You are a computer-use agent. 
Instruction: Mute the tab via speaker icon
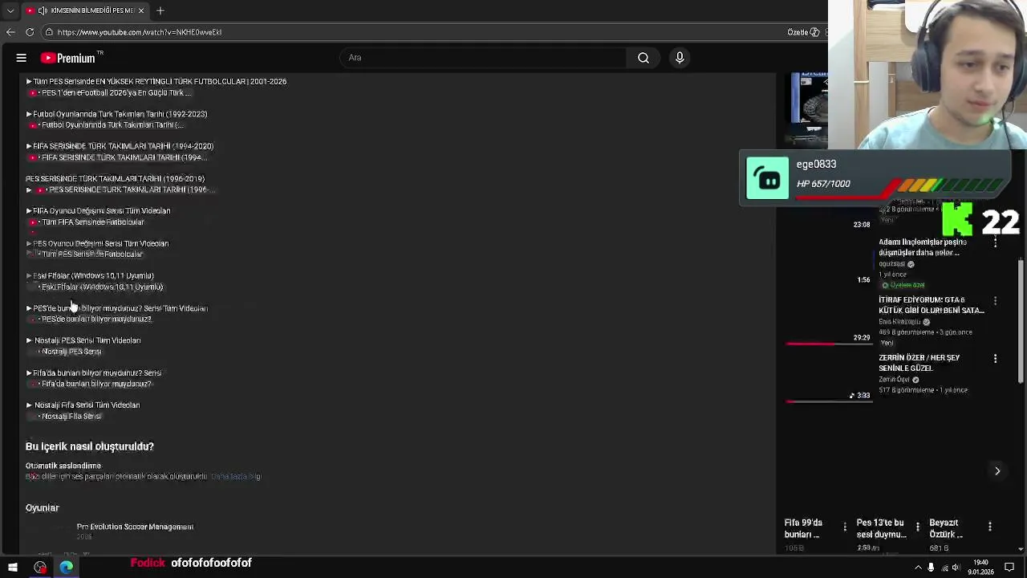[43, 10]
